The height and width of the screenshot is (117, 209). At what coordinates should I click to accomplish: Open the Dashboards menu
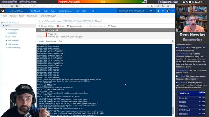(36, 11)
